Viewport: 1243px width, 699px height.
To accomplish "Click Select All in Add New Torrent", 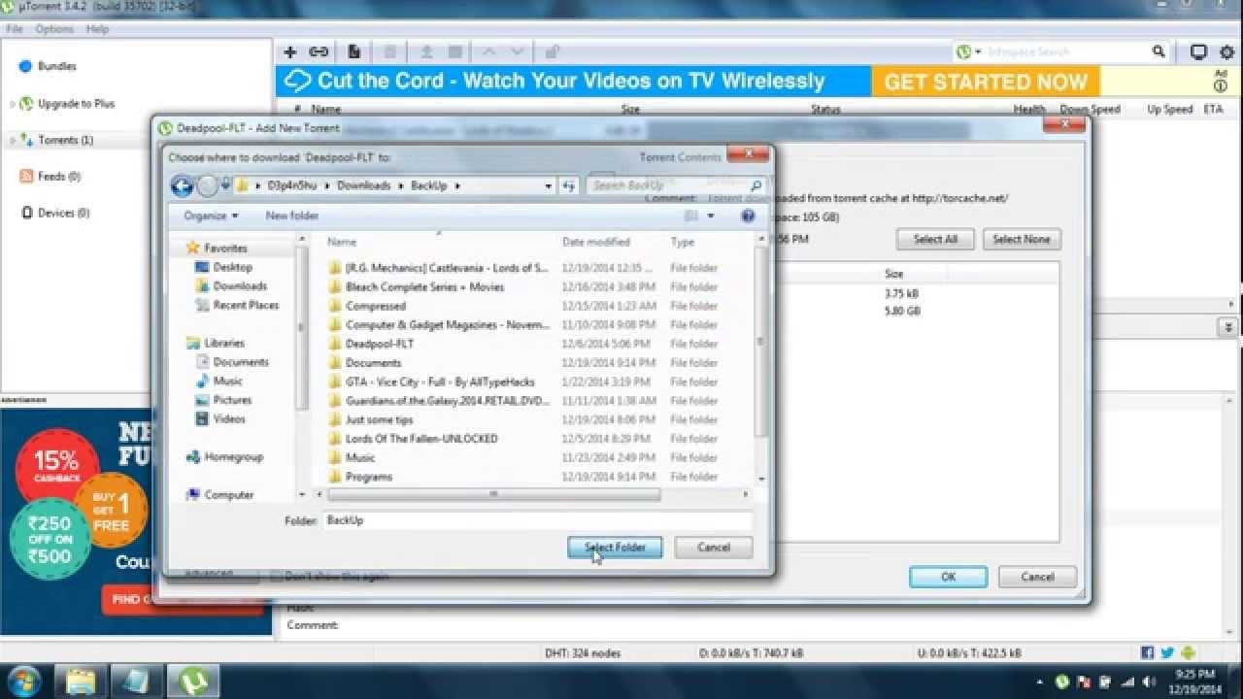I will click(936, 239).
